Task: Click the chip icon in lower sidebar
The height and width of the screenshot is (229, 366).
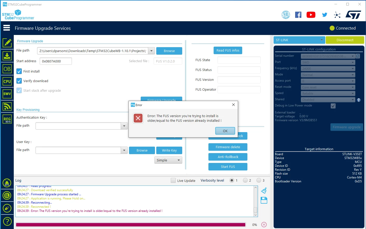Action: click(x=7, y=195)
